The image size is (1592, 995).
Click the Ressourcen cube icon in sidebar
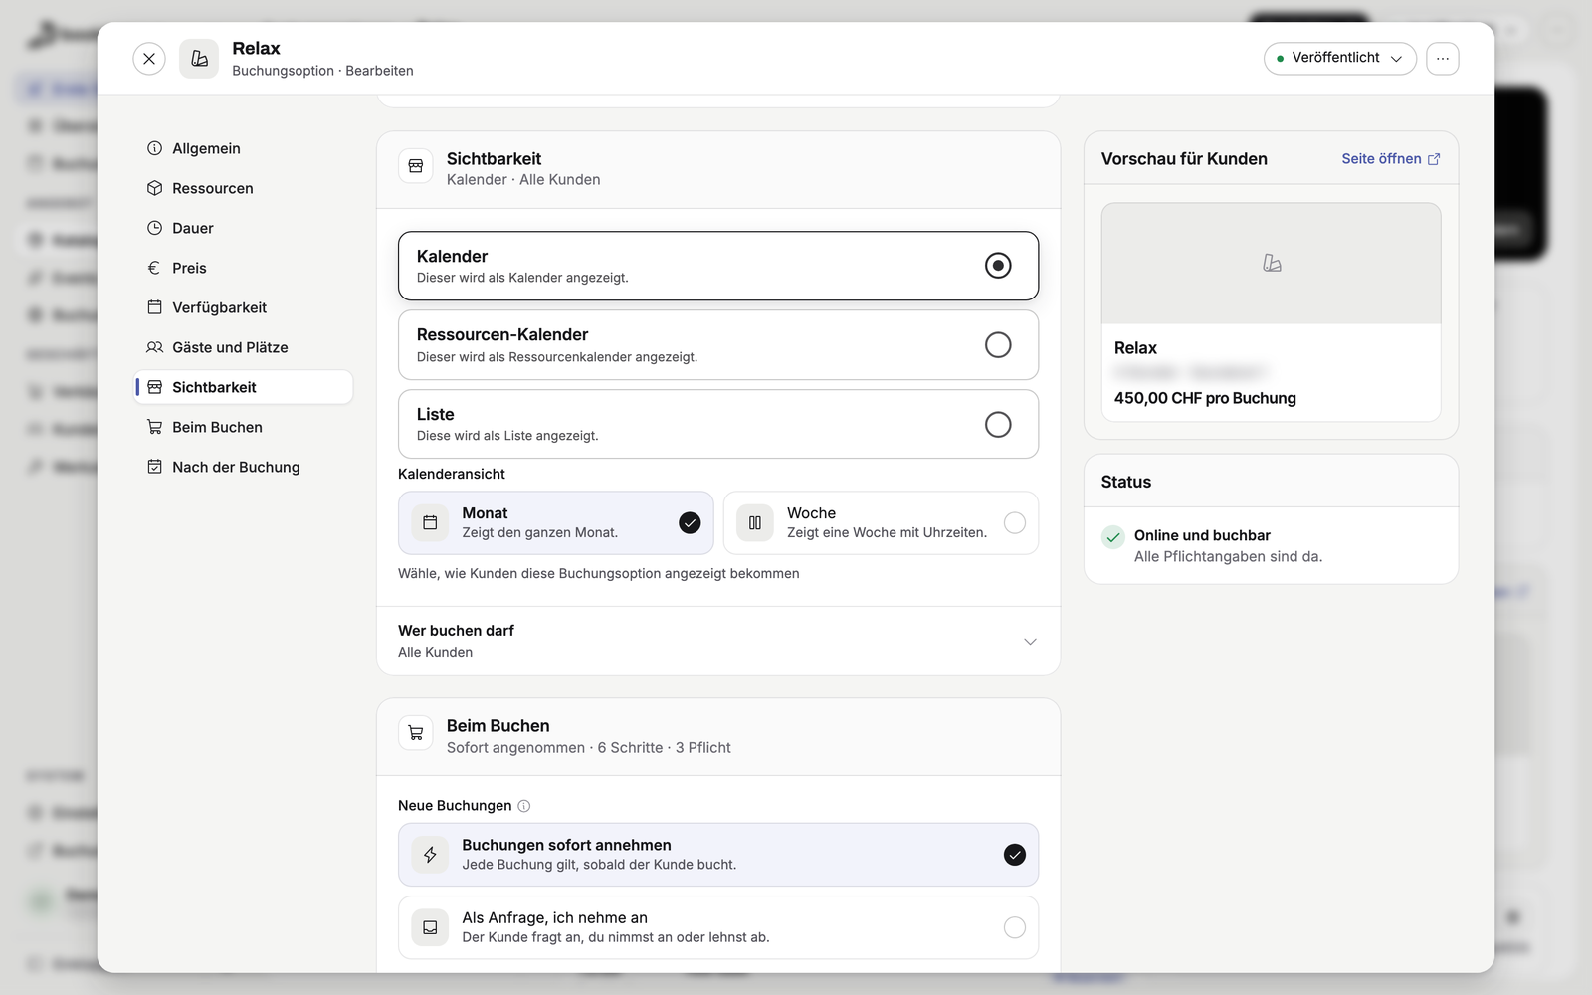tap(155, 188)
